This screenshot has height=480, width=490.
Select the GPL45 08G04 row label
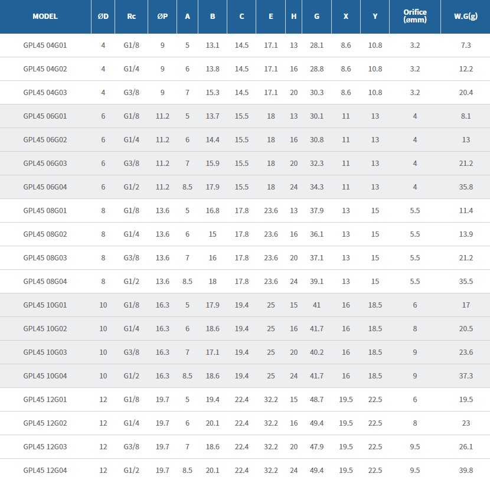pyautogui.click(x=45, y=282)
